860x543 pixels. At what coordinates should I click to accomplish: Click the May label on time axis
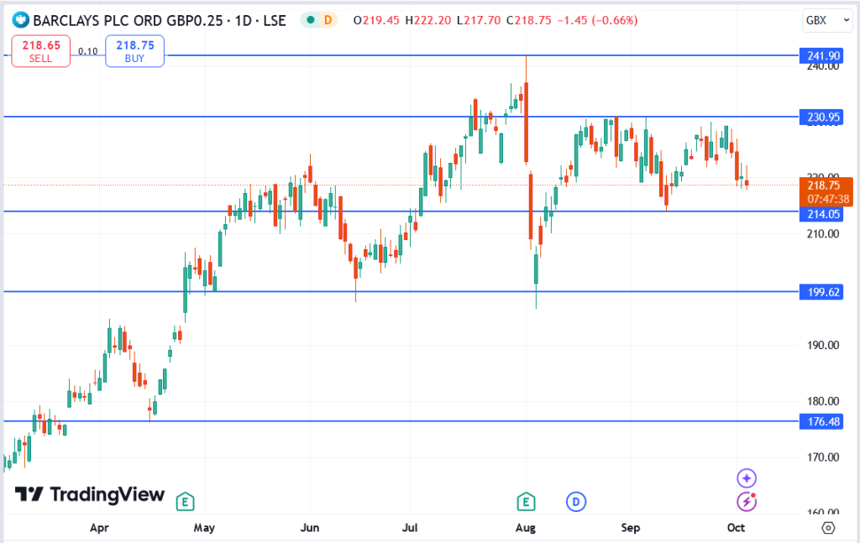(x=204, y=528)
